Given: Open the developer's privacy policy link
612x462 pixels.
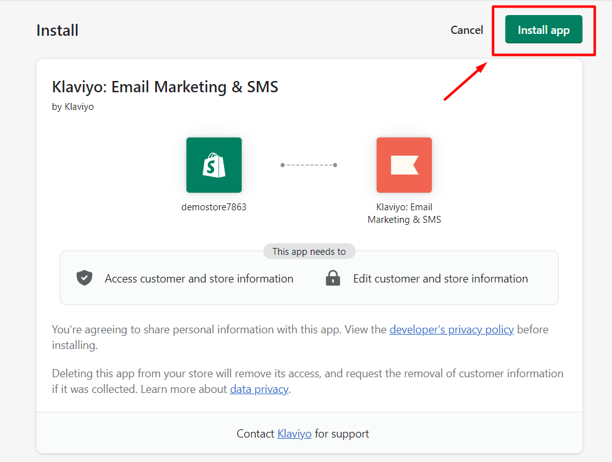Looking at the screenshot, I should 451,330.
